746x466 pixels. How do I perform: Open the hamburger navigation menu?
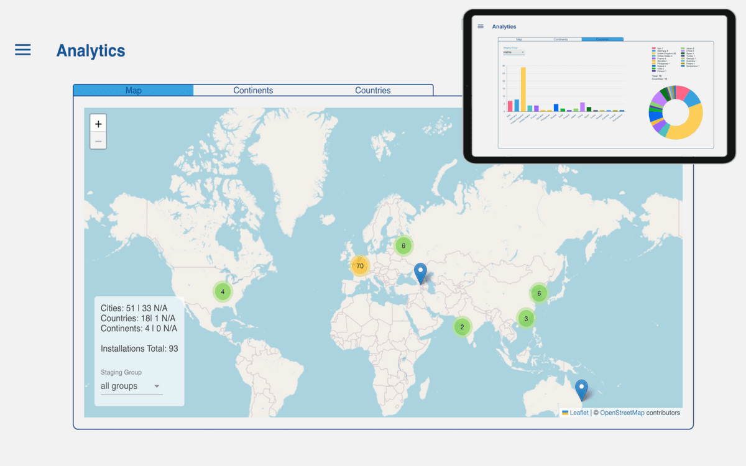pyautogui.click(x=22, y=50)
